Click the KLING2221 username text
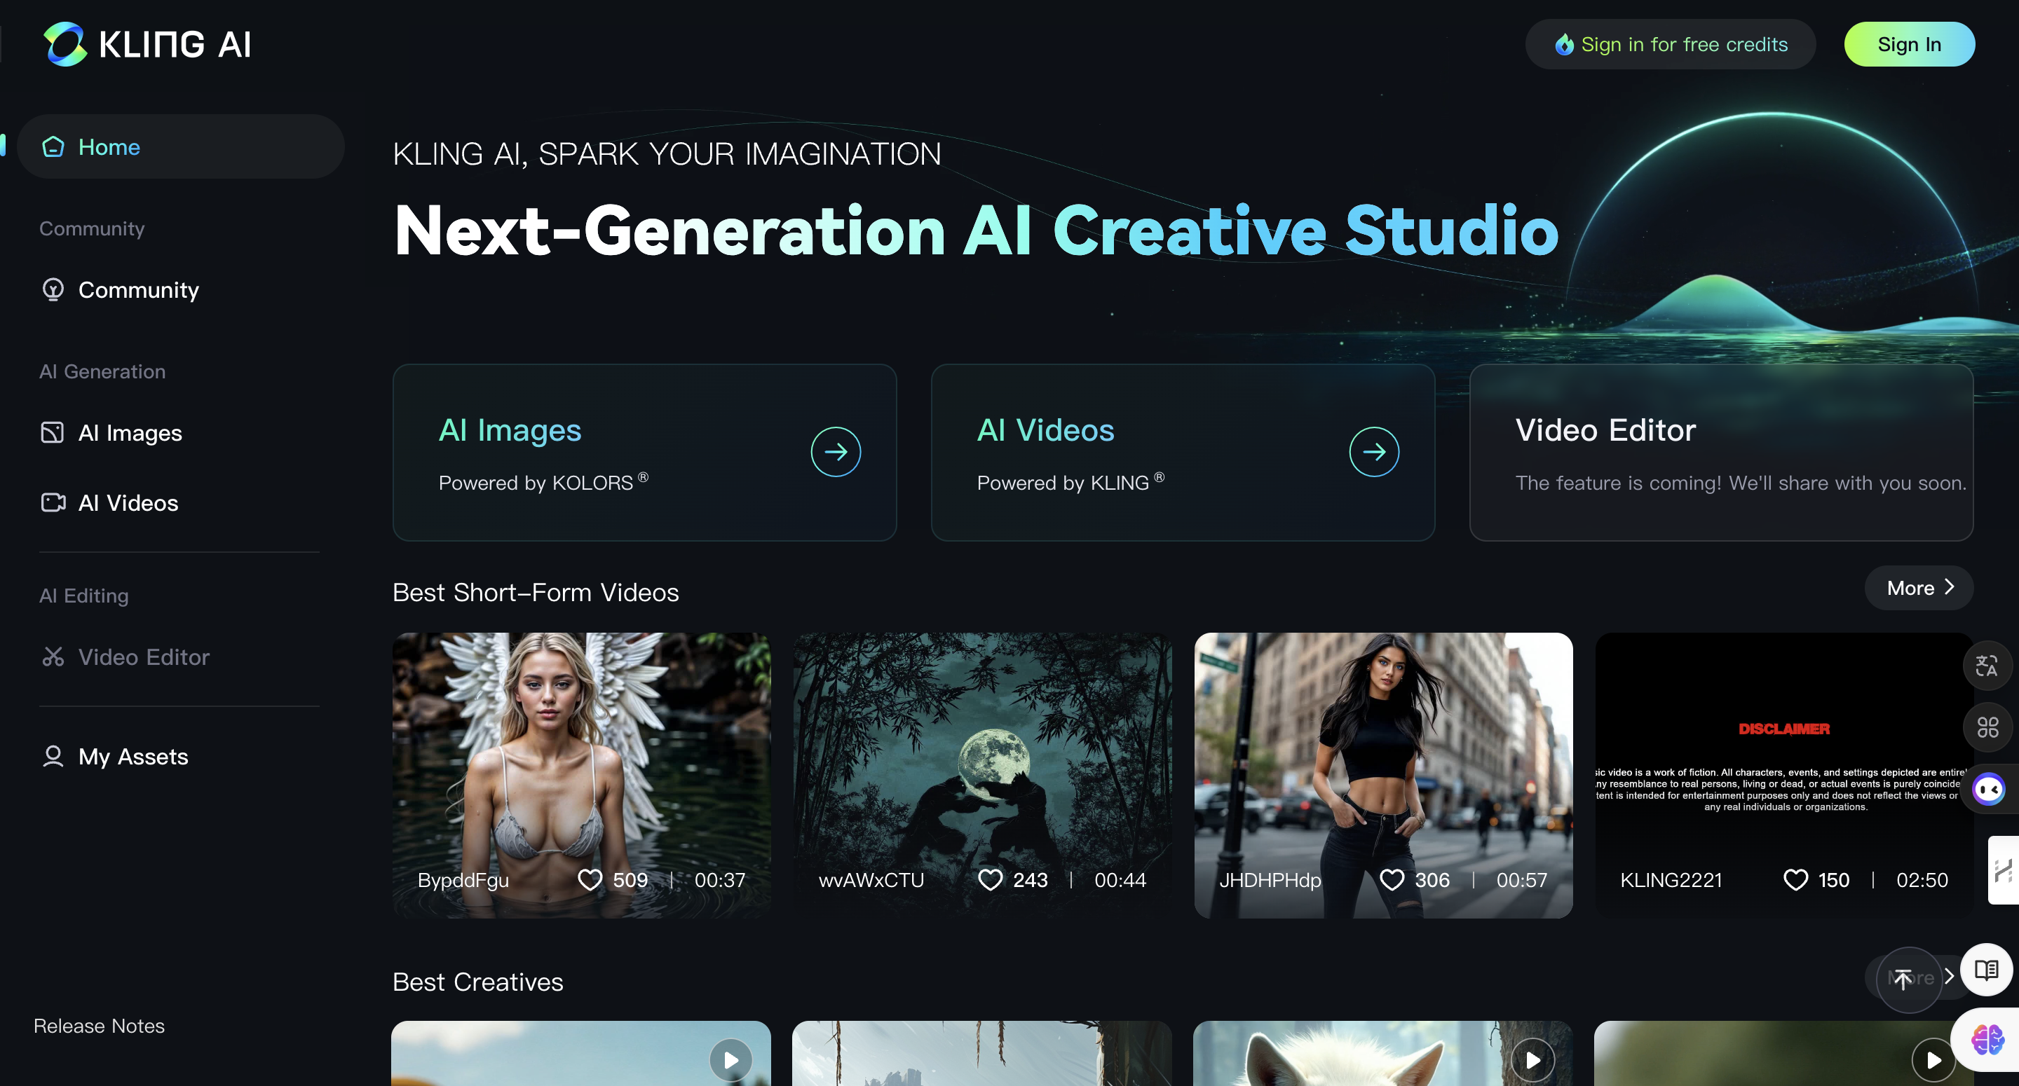The image size is (2019, 1086). click(x=1671, y=880)
